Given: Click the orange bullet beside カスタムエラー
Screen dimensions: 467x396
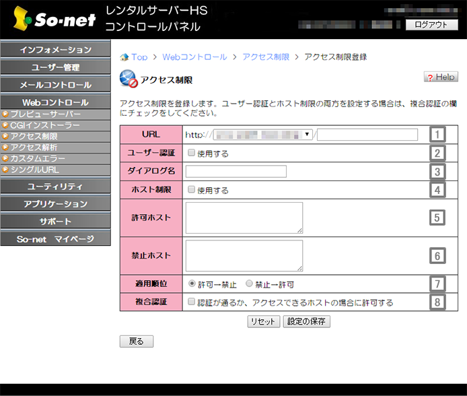Looking at the screenshot, I should click(x=5, y=158).
